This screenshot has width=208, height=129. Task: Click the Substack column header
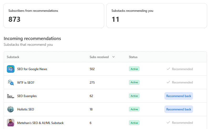click(13, 57)
